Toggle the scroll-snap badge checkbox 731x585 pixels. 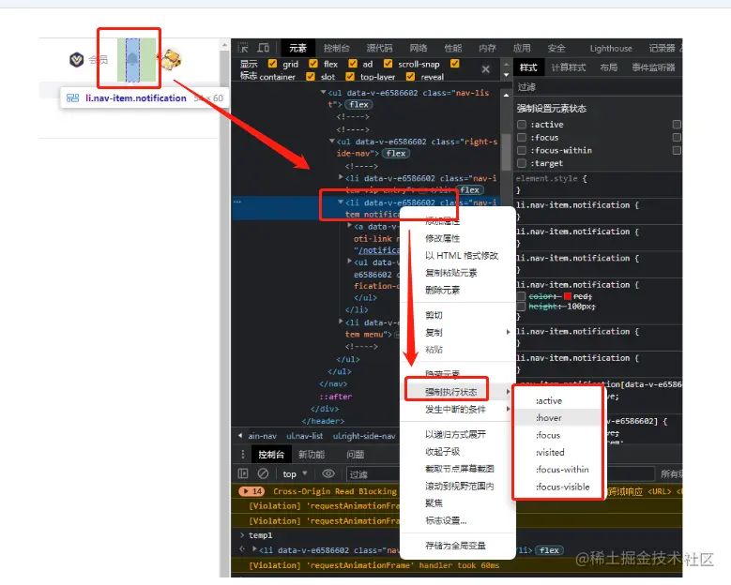388,64
